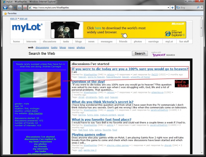Open the blogs navigation tab

(79, 41)
